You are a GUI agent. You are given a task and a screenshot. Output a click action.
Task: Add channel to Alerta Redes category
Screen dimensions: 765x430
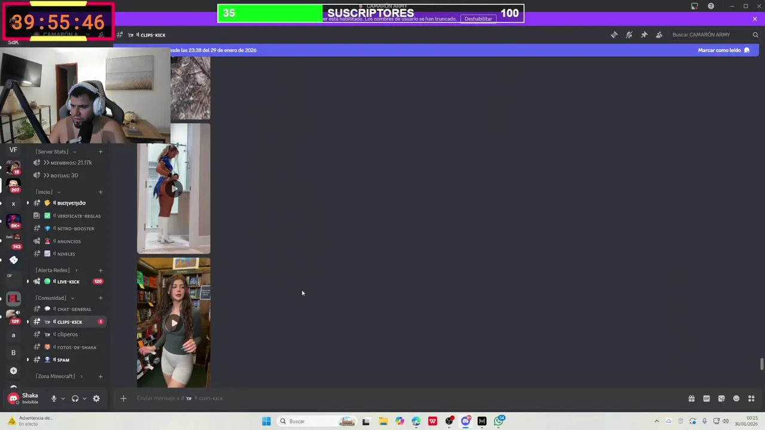pos(100,270)
